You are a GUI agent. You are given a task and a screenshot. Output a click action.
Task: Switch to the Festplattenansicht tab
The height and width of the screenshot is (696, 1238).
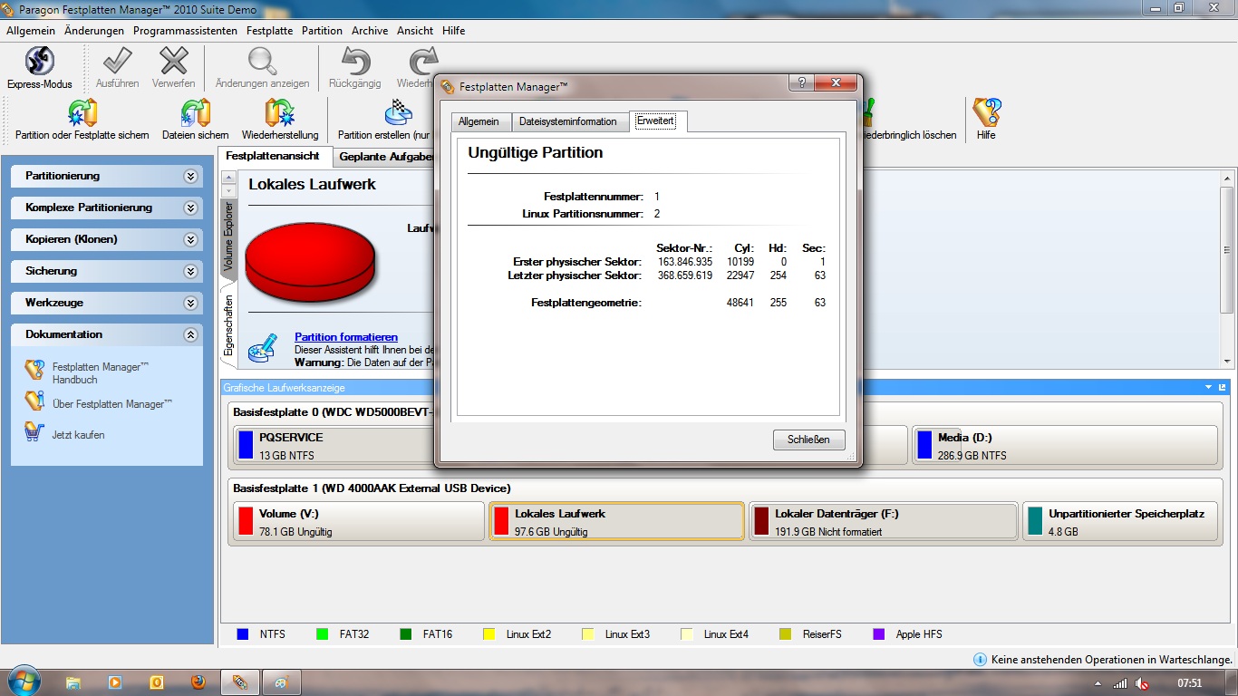tap(273, 156)
